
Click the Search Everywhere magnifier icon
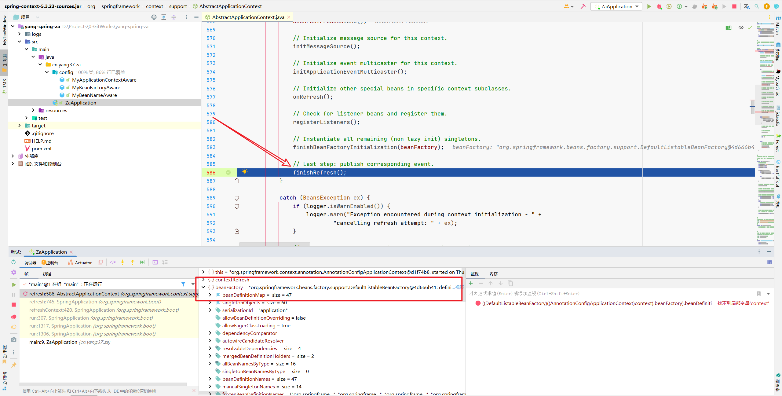click(757, 6)
